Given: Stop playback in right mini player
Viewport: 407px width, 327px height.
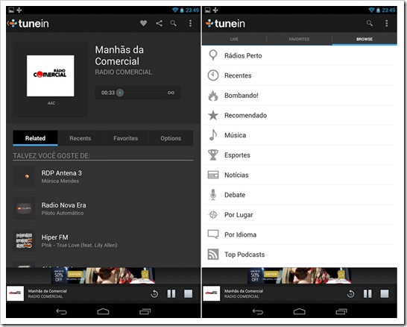Looking at the screenshot, I should pyautogui.click(x=385, y=294).
